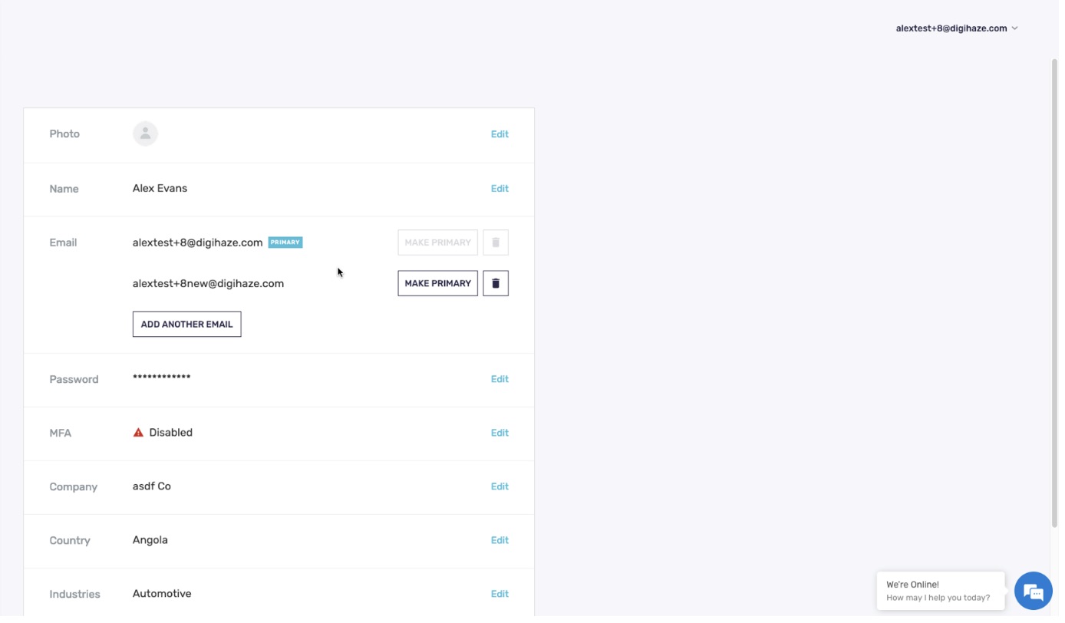Delete the alextest+8new@digihaze.com email via trash icon
1065x623 pixels.
pos(495,284)
